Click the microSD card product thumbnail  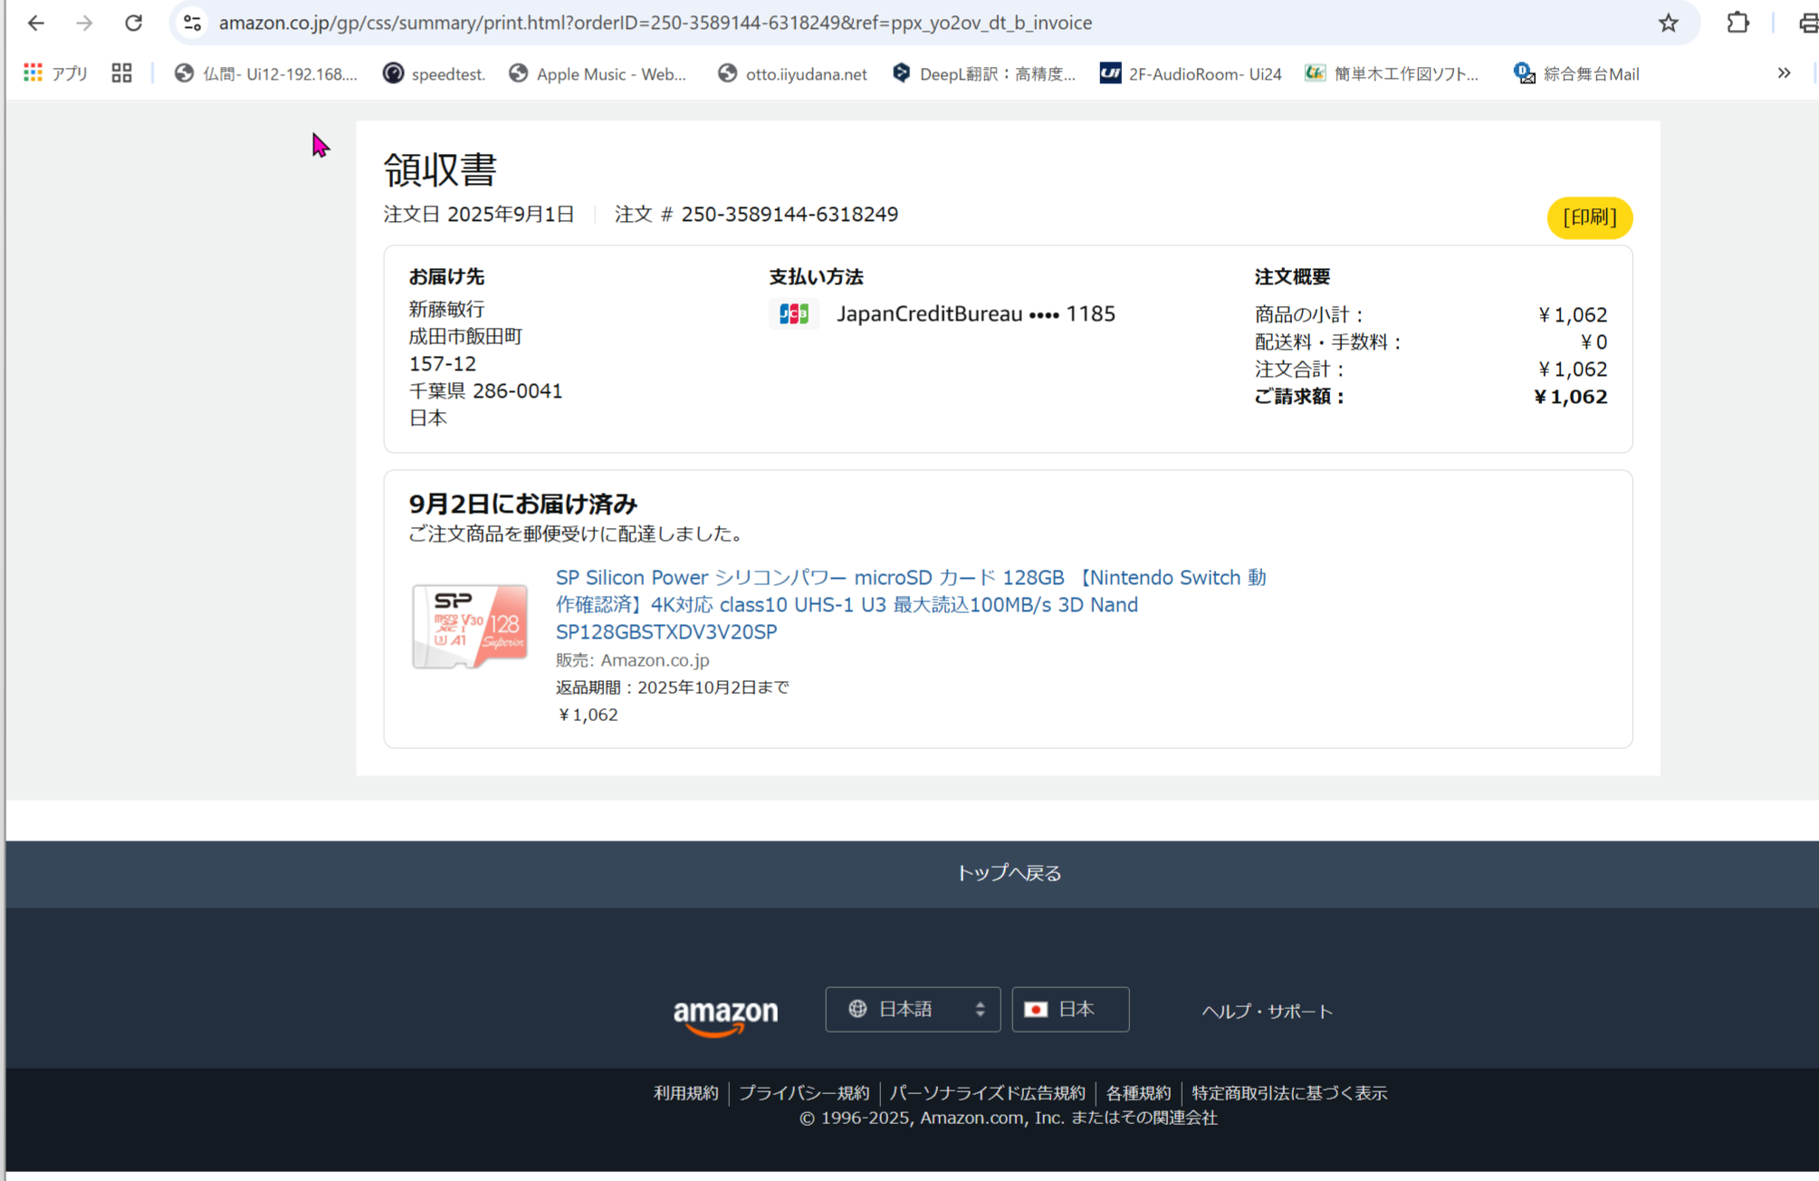click(x=470, y=626)
